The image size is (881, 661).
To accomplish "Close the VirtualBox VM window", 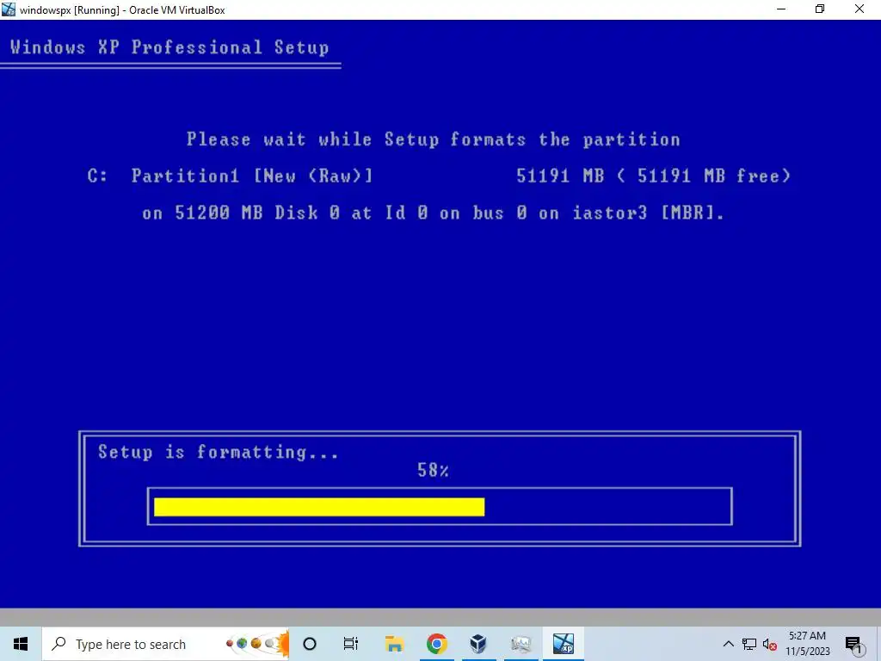I will (859, 9).
